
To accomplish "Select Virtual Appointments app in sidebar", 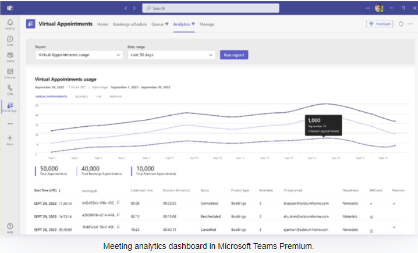I will [10, 107].
